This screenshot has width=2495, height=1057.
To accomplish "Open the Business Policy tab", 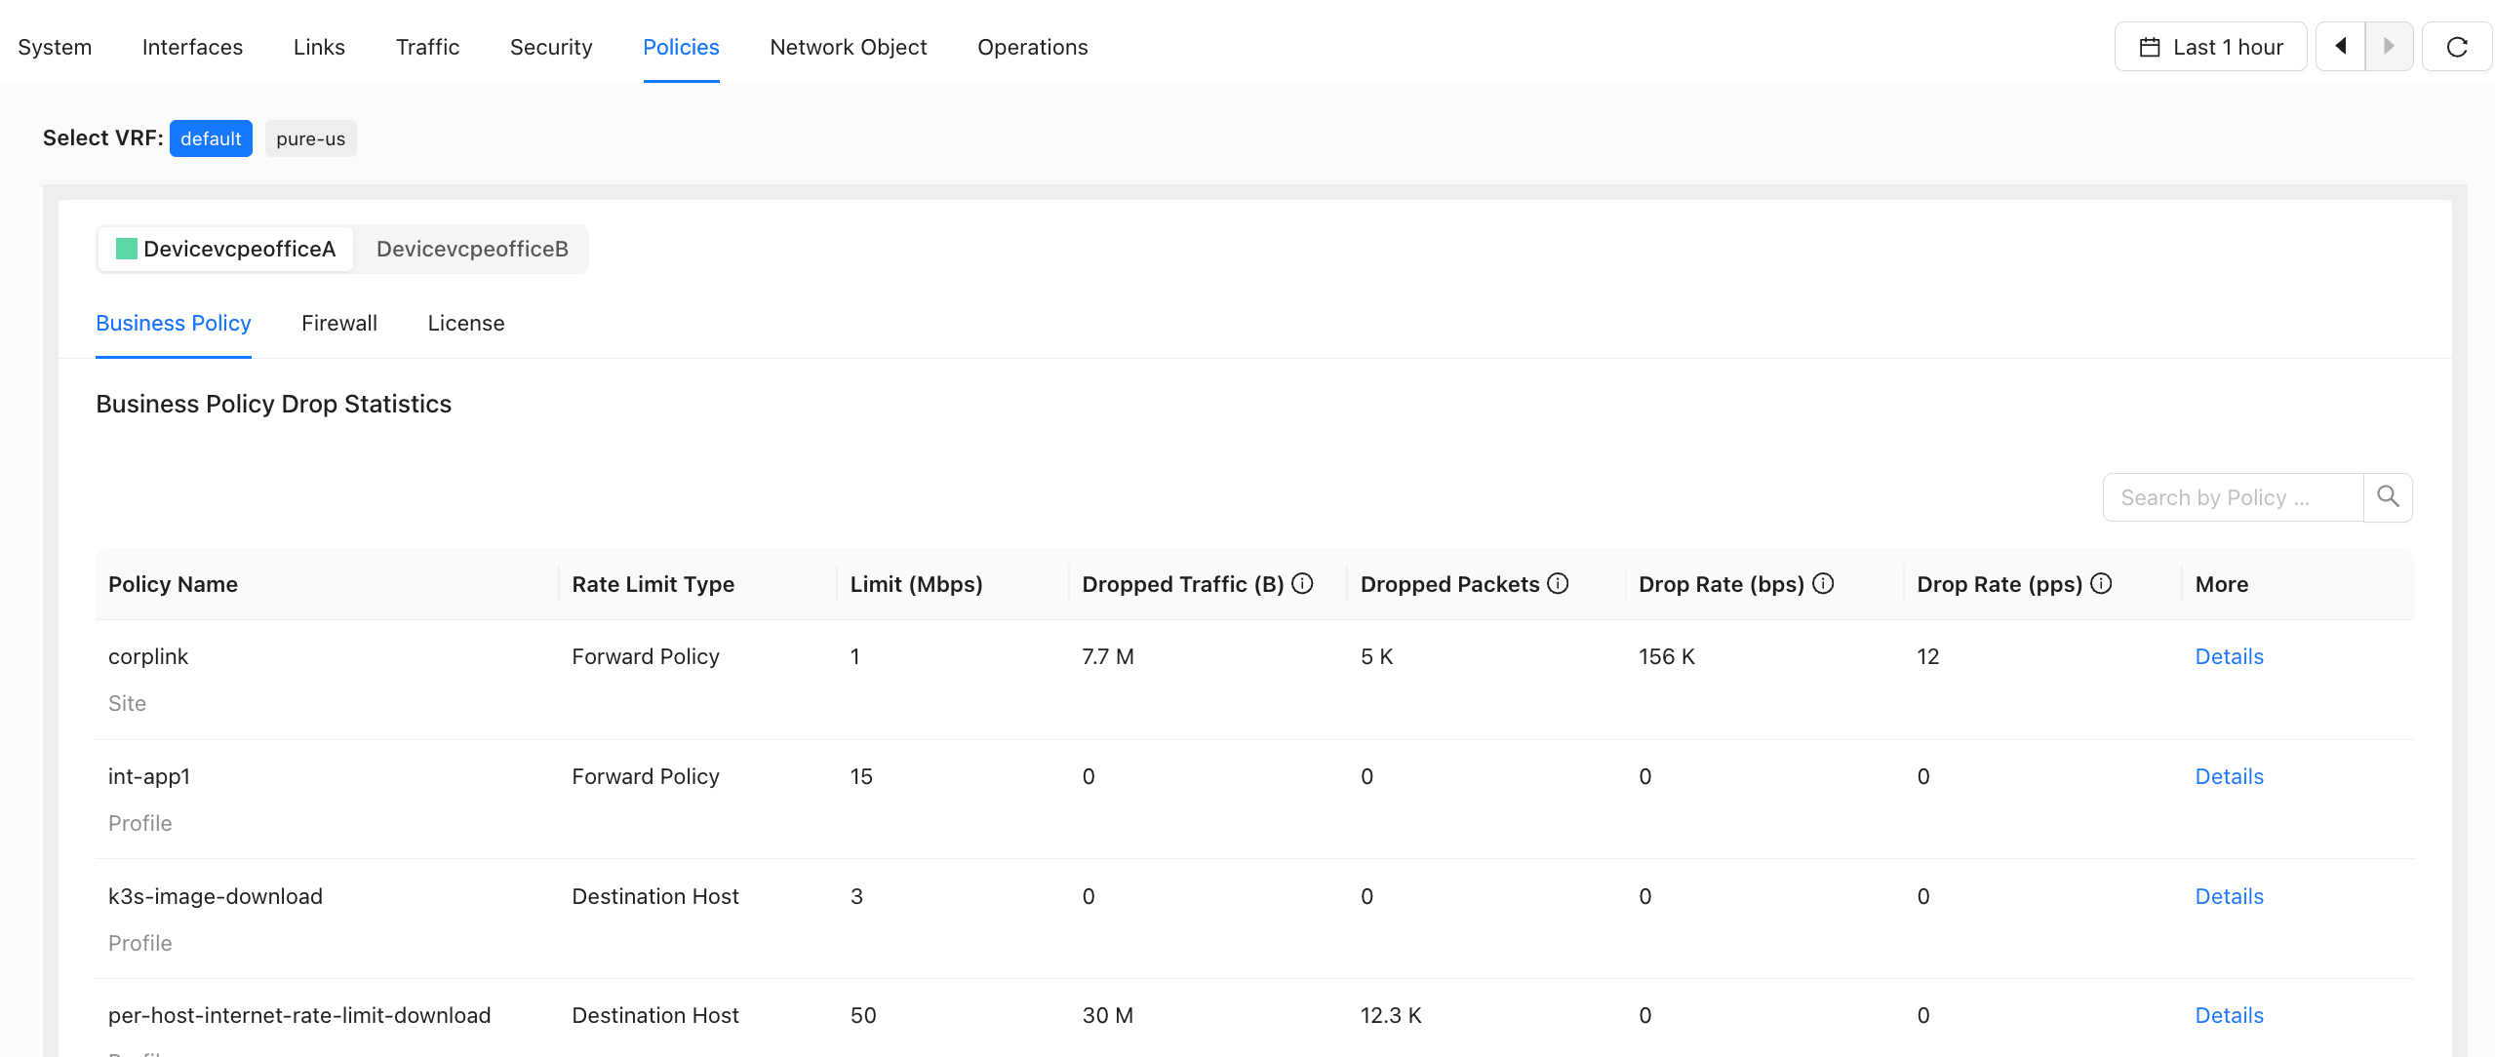I will tap(174, 323).
